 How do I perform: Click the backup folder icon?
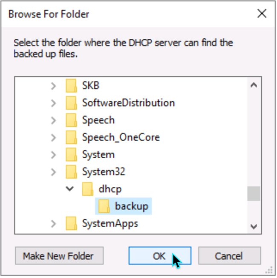click(x=104, y=206)
